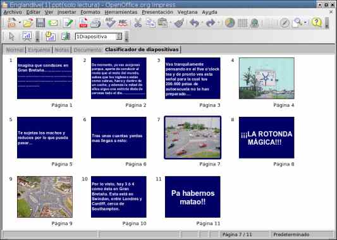Toggle Show/Hide Slide icon
The width and height of the screenshot is (337, 240).
65,36
